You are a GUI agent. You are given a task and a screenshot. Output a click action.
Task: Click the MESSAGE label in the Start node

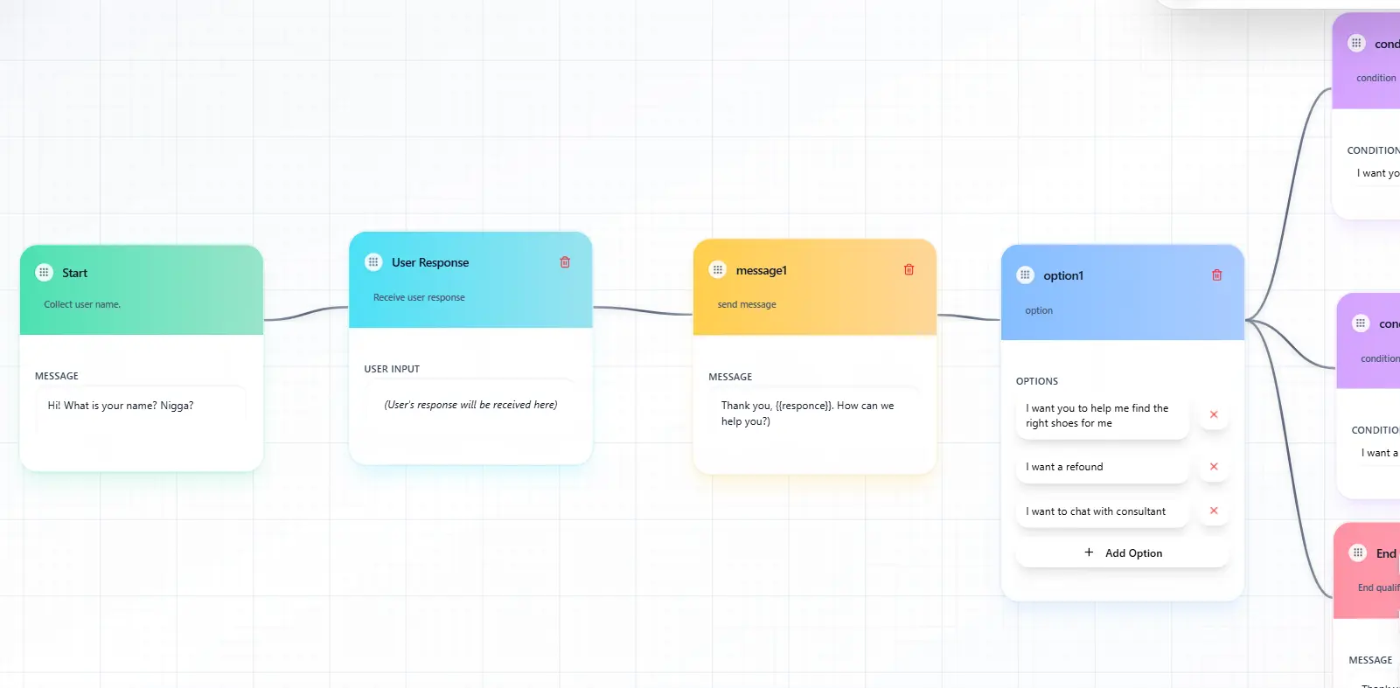click(x=57, y=376)
